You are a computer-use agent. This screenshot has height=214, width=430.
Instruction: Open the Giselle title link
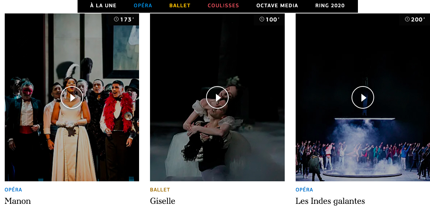163,201
